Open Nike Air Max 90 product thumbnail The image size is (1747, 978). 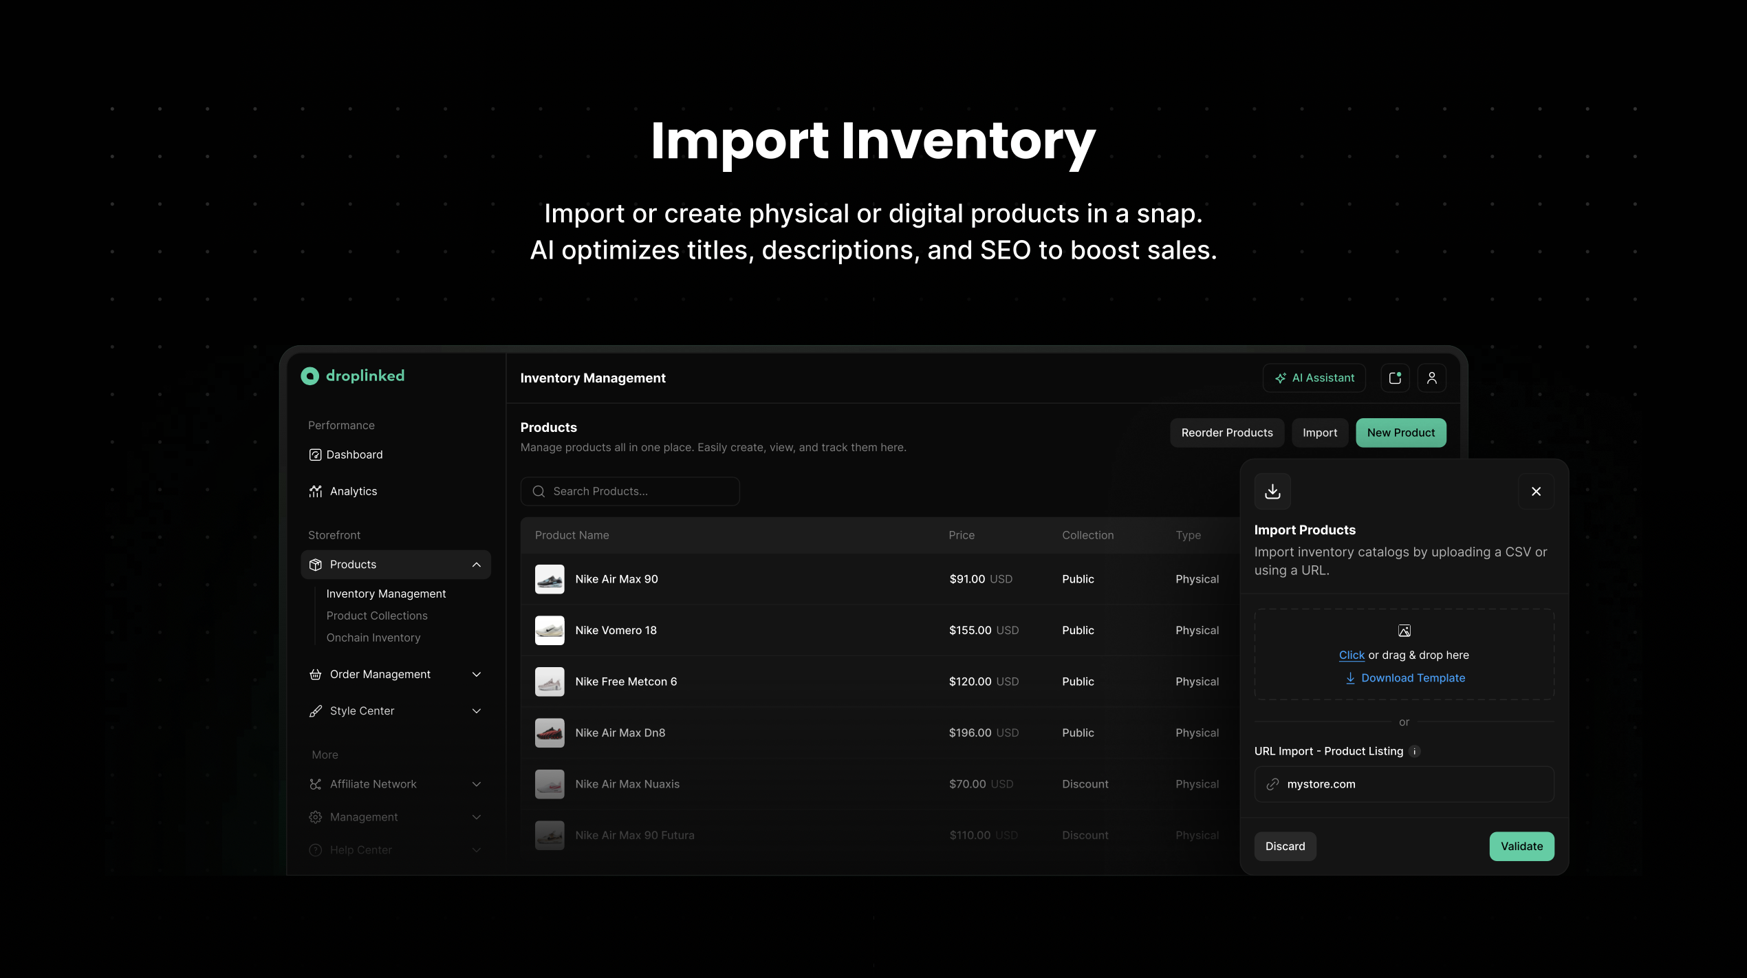[550, 579]
